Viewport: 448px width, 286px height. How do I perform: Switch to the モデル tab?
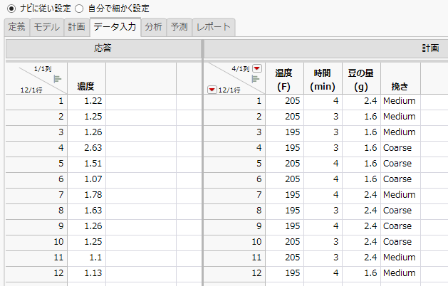pyautogui.click(x=47, y=27)
